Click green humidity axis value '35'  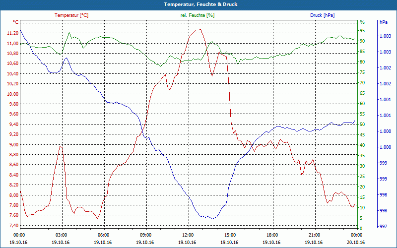pos(362,156)
